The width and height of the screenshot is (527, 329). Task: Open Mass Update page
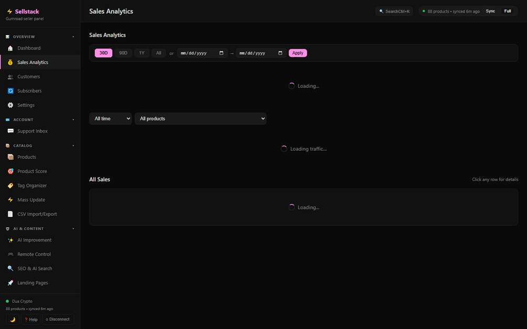pyautogui.click(x=40, y=200)
